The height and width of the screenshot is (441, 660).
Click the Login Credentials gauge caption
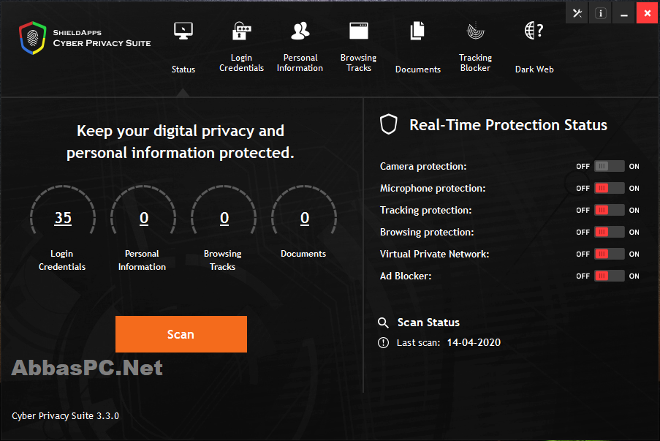(62, 260)
